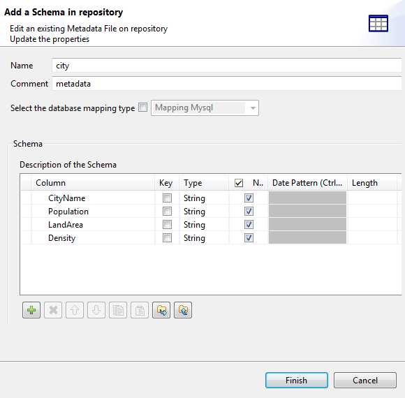405x398 pixels.
Task: Click the Key column header
Action: tap(167, 183)
